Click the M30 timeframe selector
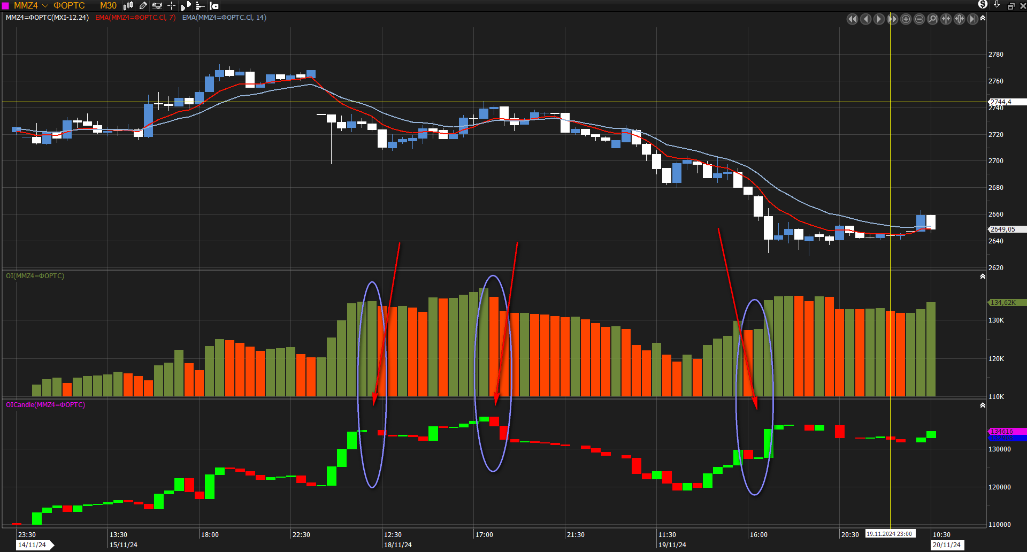This screenshot has height=552, width=1027. (x=108, y=6)
